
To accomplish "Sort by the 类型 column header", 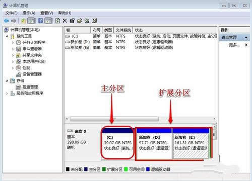I will click(108, 30).
